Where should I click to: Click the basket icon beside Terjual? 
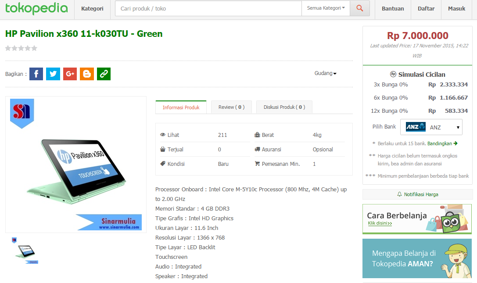(x=163, y=149)
